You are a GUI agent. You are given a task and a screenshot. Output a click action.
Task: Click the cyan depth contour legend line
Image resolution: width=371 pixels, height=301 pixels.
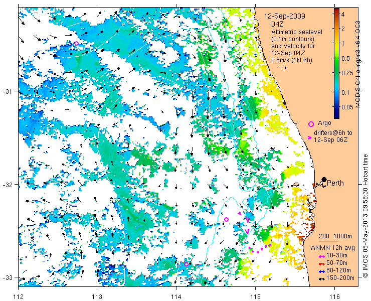point(328,241)
